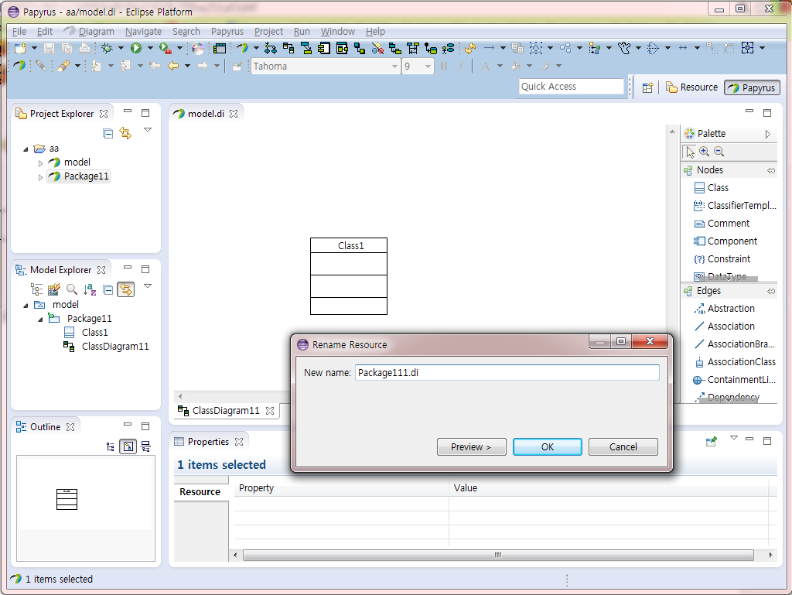Click the Properties horizontal scrollbar
Viewport: 792px width, 595px height.
498,555
